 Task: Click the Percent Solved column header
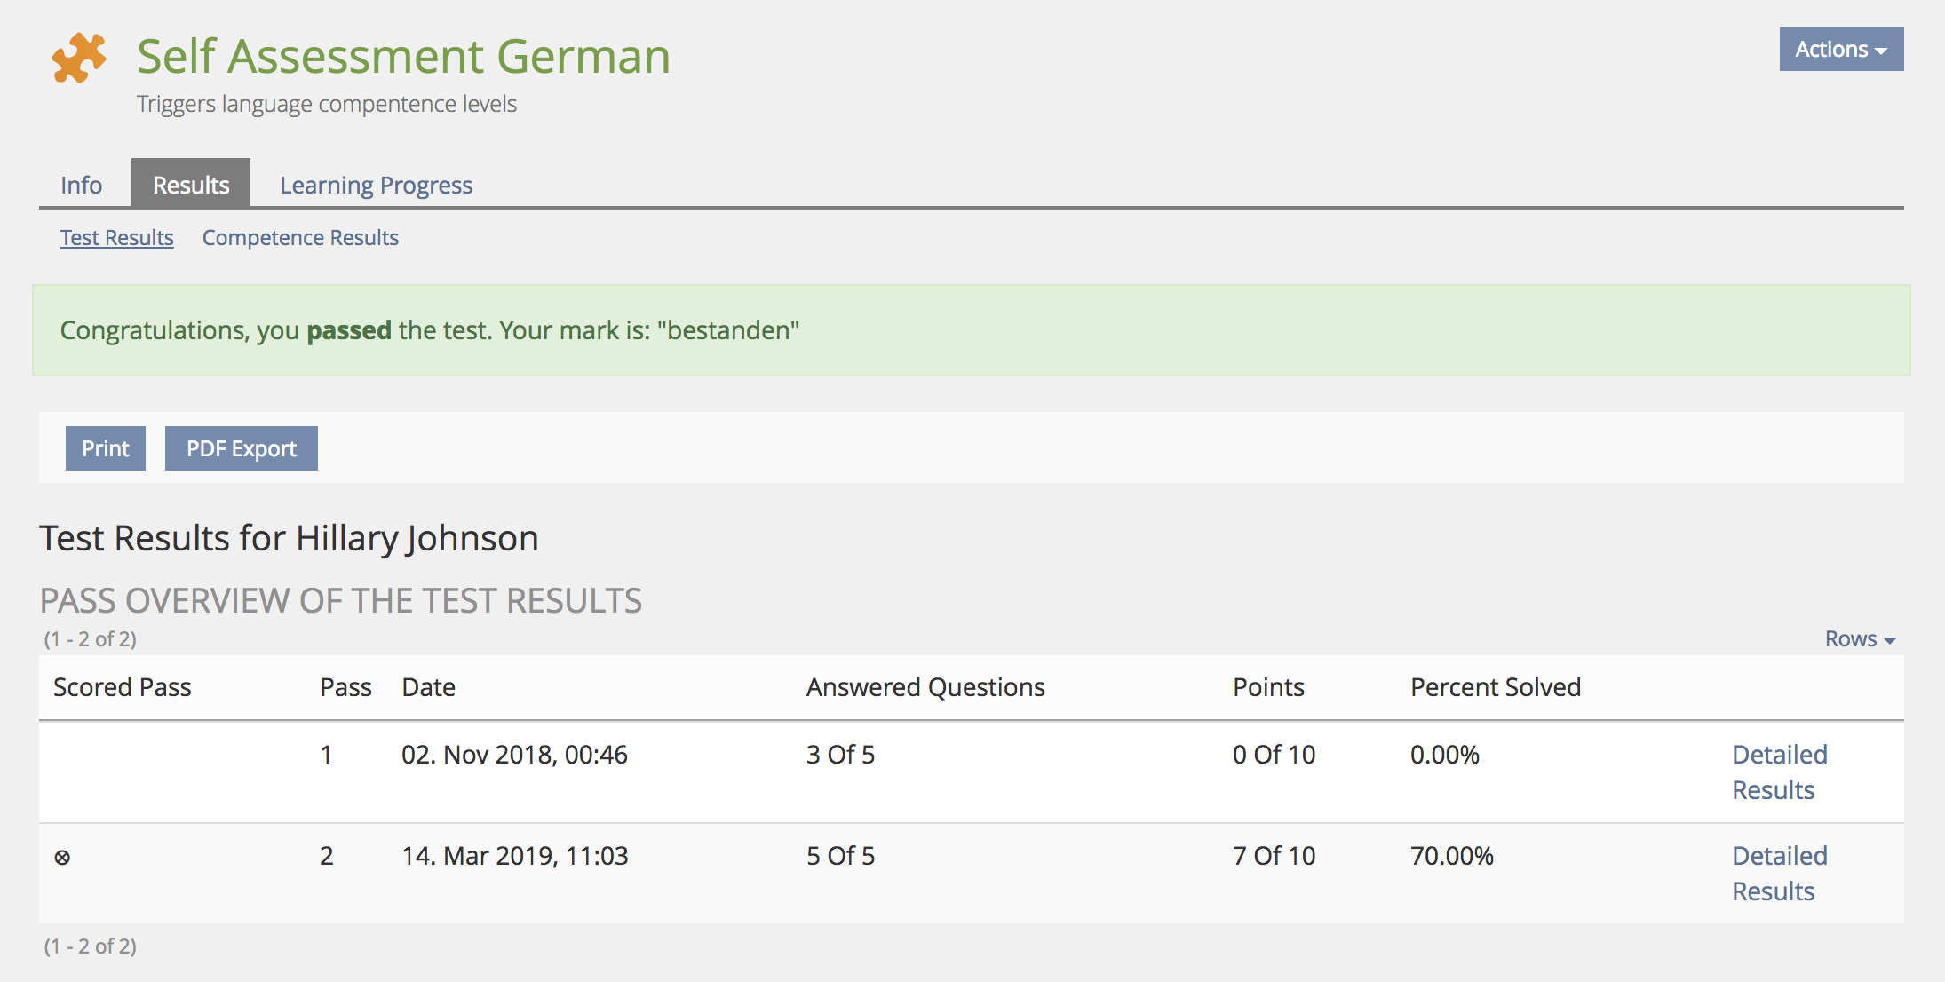tap(1495, 687)
